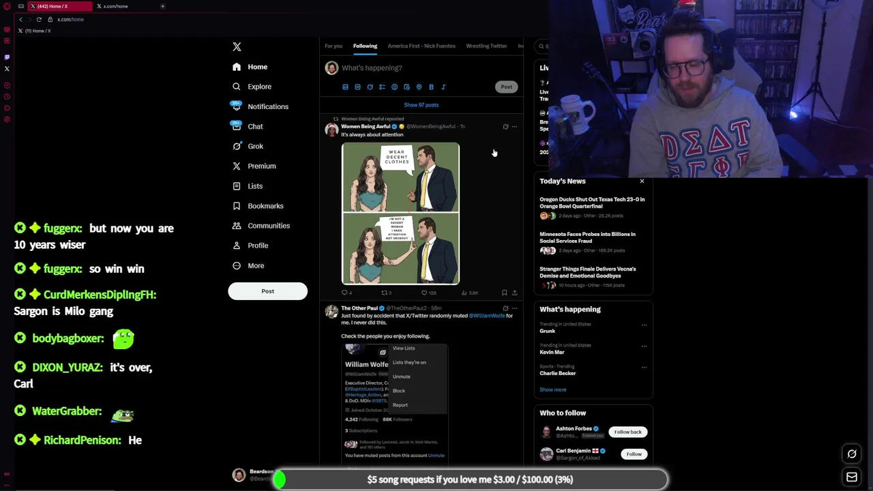Add a poll to the new post
This screenshot has height=491, width=873.
(x=382, y=87)
